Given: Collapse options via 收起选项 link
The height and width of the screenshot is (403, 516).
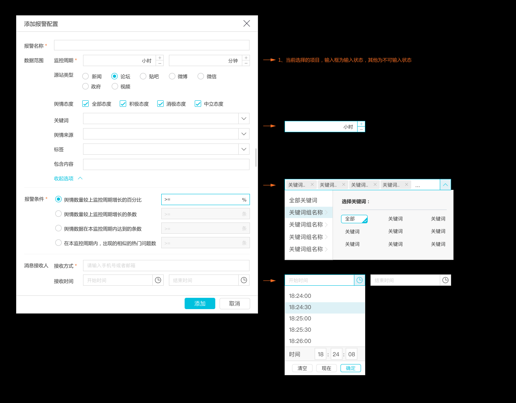Looking at the screenshot, I should coord(68,178).
